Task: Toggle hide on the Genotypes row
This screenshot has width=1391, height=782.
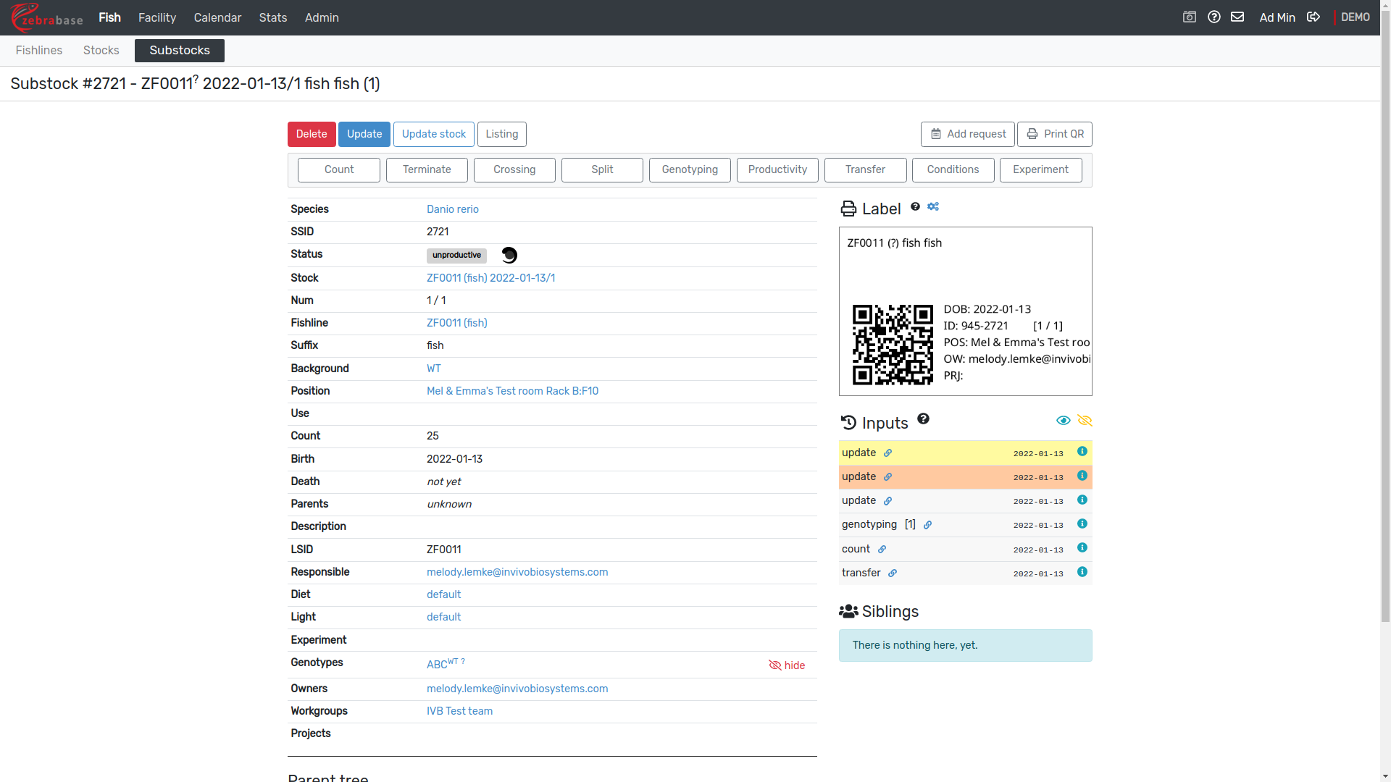Action: pyautogui.click(x=787, y=665)
